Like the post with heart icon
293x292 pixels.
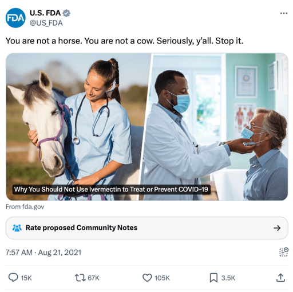coord(147,278)
